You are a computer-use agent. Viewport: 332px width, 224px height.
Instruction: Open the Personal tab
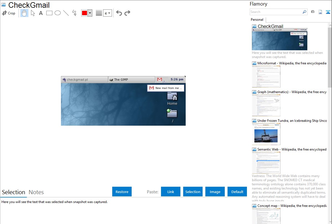pos(257,20)
